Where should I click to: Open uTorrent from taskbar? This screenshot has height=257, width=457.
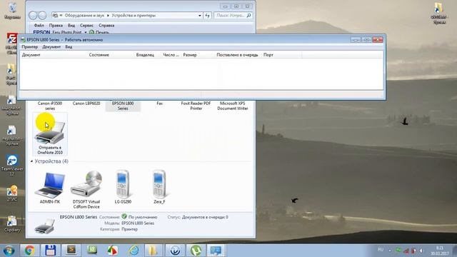196,251
